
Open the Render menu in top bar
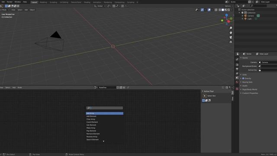click(x=10, y=2)
